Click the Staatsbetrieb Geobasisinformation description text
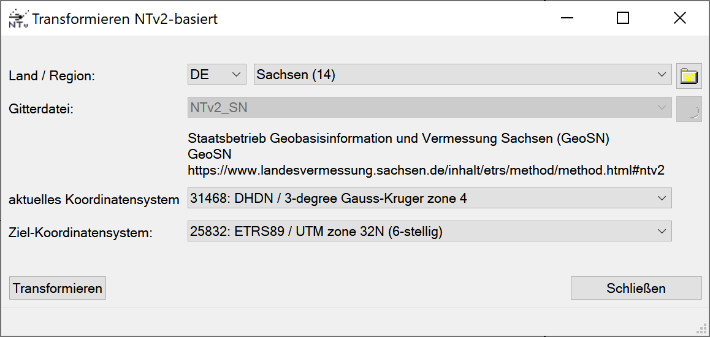This screenshot has width=710, height=337. click(399, 138)
